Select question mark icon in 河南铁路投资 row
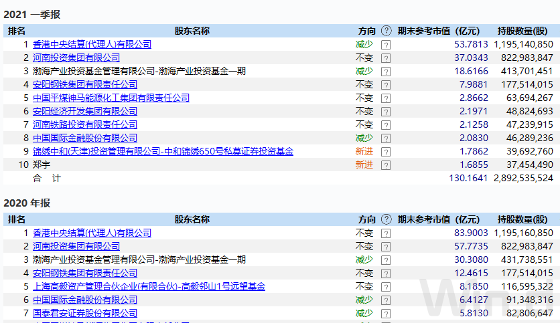Screen dimensions: 560x323 click(x=386, y=125)
